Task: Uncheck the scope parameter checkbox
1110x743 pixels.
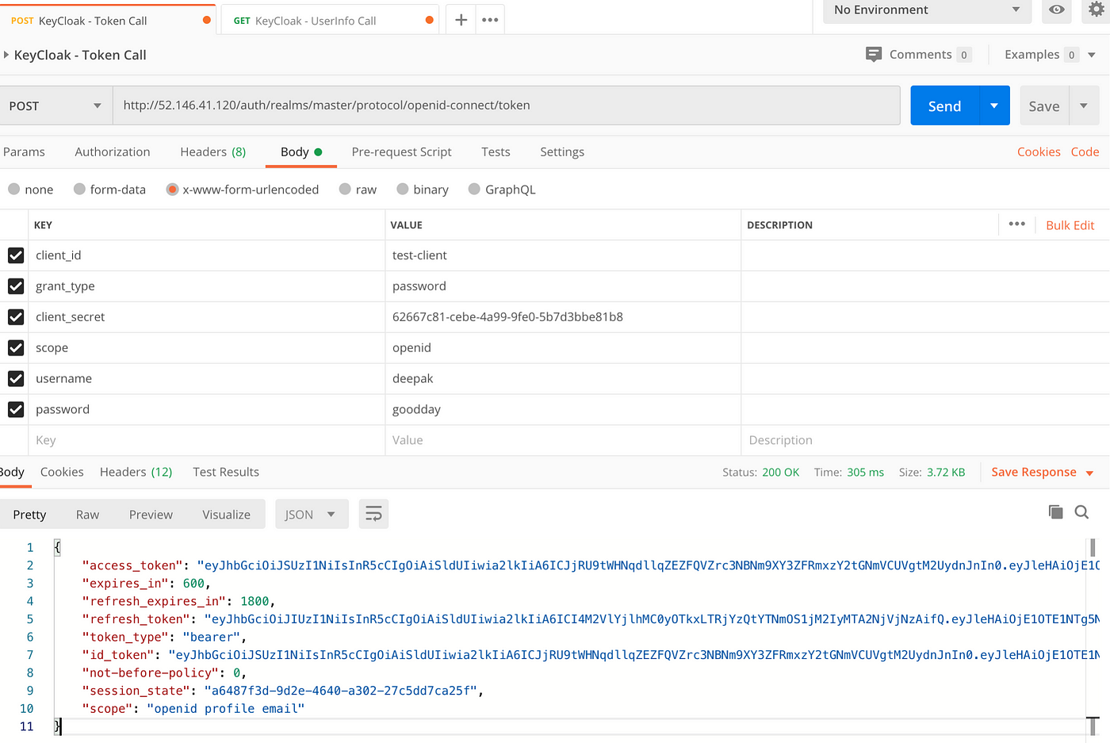Action: pyautogui.click(x=16, y=348)
